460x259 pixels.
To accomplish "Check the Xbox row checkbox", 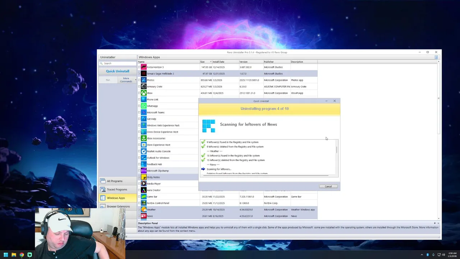I will [139, 93].
